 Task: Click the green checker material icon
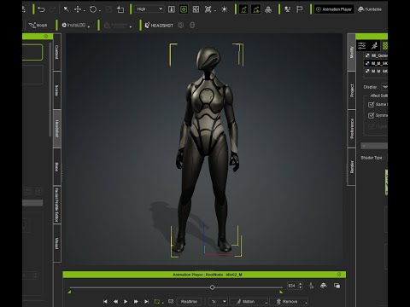coord(385,45)
